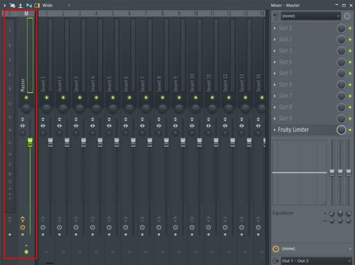355x265 pixels.
Task: Mute Insert 1 using its green light
Action: click(46, 98)
